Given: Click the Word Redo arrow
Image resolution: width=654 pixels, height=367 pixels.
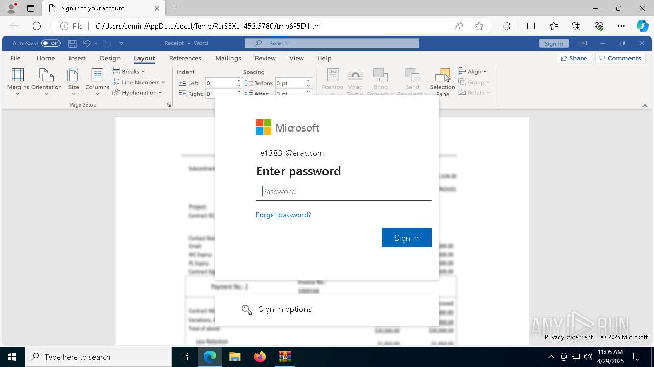Looking at the screenshot, I should (107, 43).
